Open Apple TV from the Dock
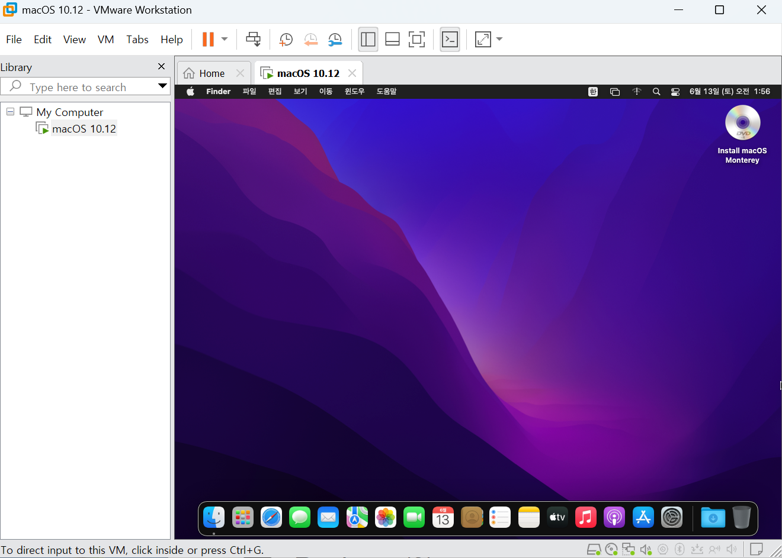 tap(557, 518)
